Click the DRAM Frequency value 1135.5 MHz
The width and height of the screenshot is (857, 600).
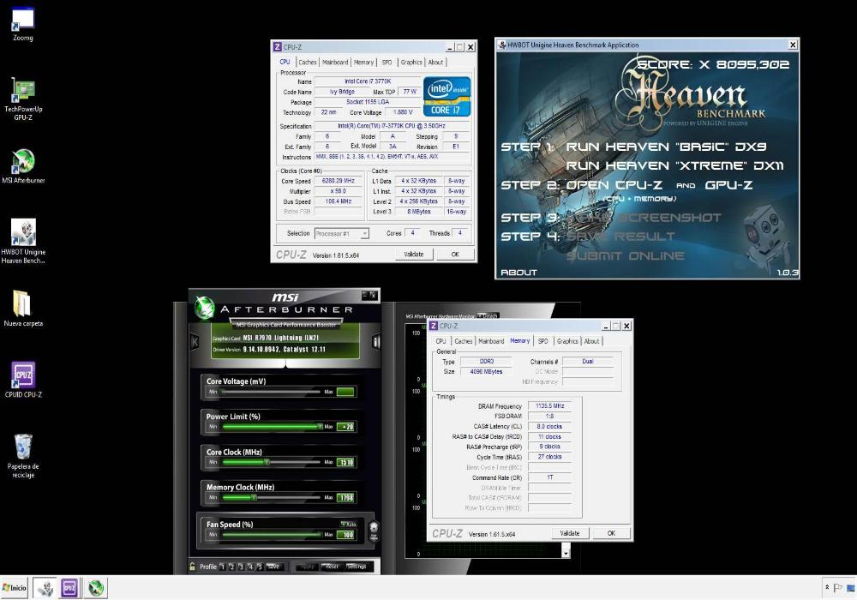tap(550, 406)
